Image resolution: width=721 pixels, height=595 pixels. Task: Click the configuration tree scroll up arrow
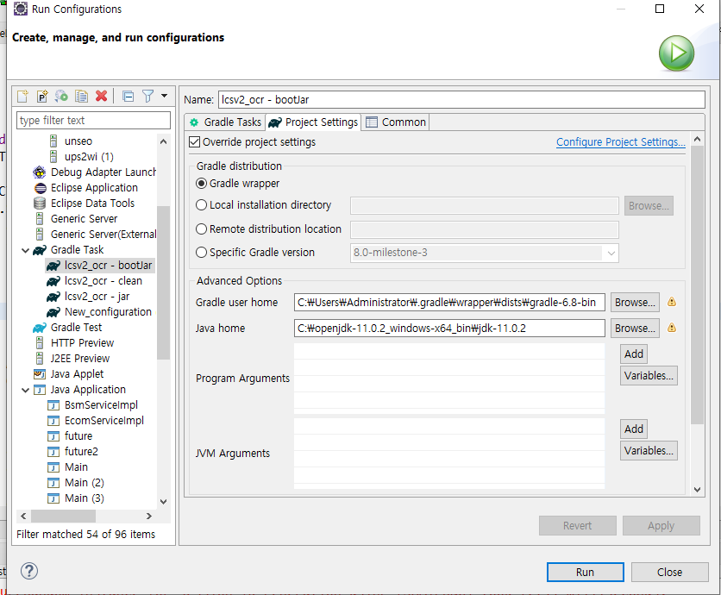(x=163, y=141)
